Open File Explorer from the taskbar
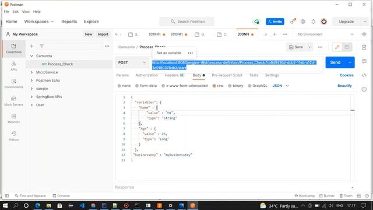 [x=49, y=205]
